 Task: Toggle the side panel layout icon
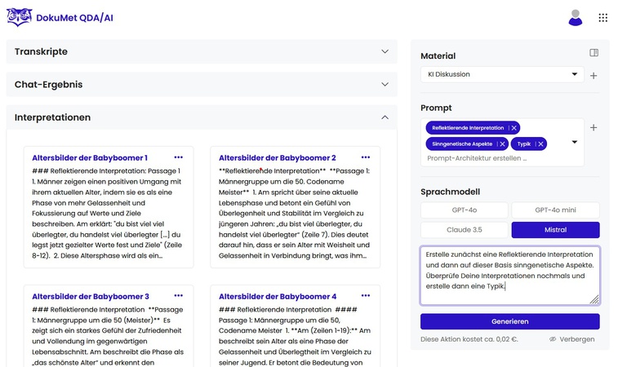click(594, 53)
